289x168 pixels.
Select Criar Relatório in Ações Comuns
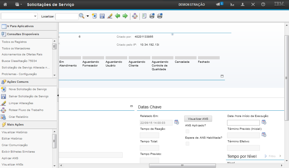pyautogui.click(x=18, y=117)
